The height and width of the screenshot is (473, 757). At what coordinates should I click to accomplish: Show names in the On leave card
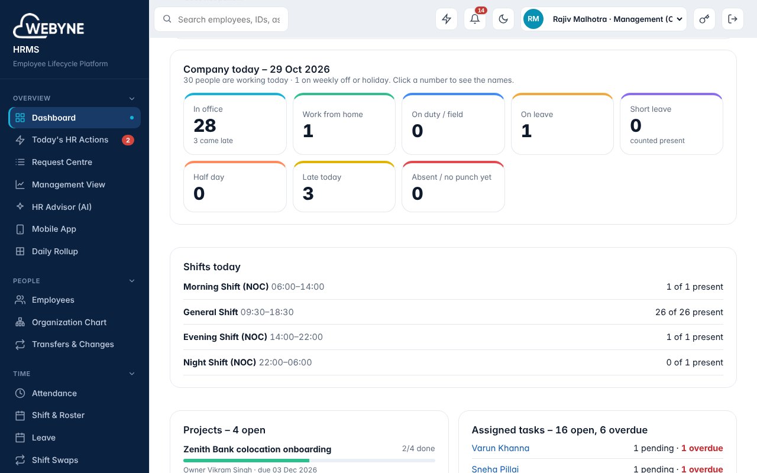(x=562, y=124)
